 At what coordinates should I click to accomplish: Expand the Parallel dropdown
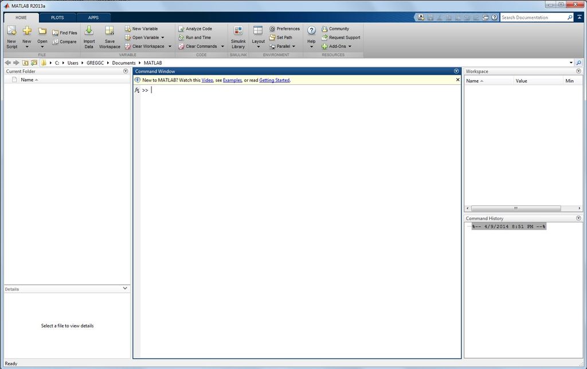[293, 46]
